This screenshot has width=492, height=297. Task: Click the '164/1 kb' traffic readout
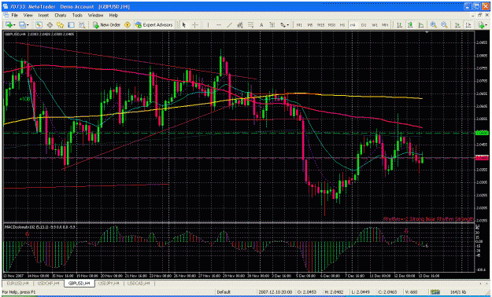(458, 292)
